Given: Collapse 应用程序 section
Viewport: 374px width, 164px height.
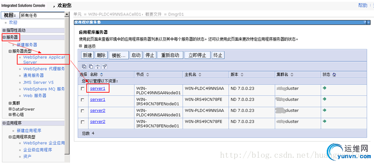Looking at the screenshot, I should point(4,123).
